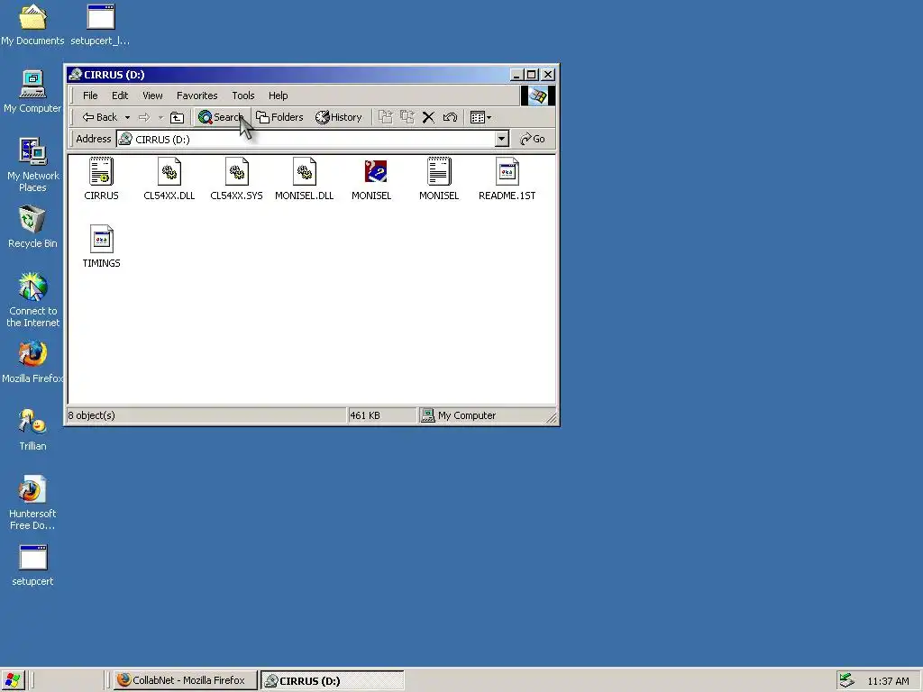Image resolution: width=923 pixels, height=692 pixels.
Task: Click the system tray network icon
Action: click(846, 680)
